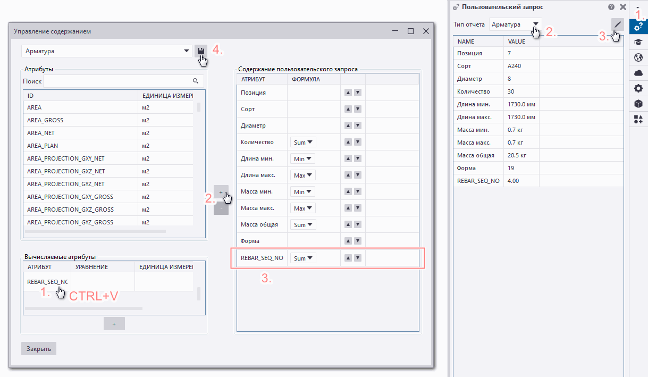Open the gear sidebar icon
648x377 pixels.
[x=638, y=88]
